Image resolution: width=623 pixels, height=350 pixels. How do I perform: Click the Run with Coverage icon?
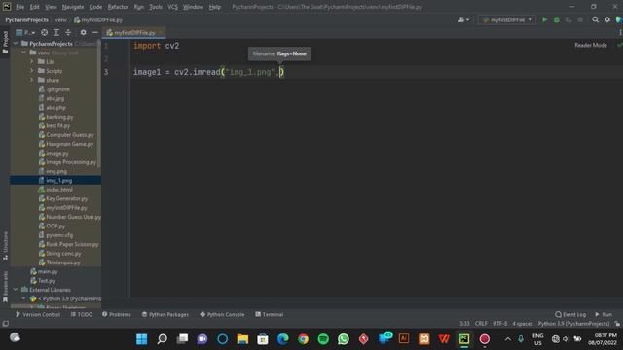[x=568, y=19]
